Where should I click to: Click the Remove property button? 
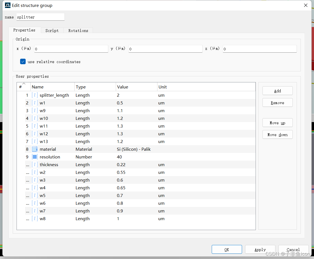(x=277, y=103)
